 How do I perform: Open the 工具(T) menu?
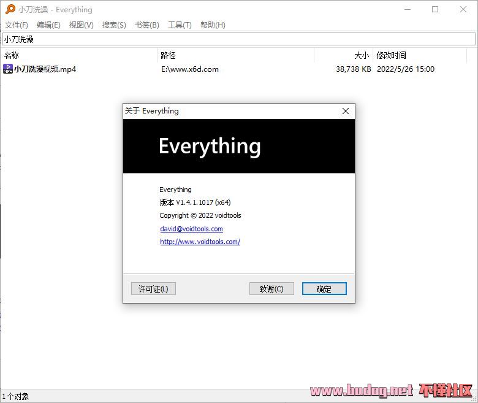click(180, 25)
